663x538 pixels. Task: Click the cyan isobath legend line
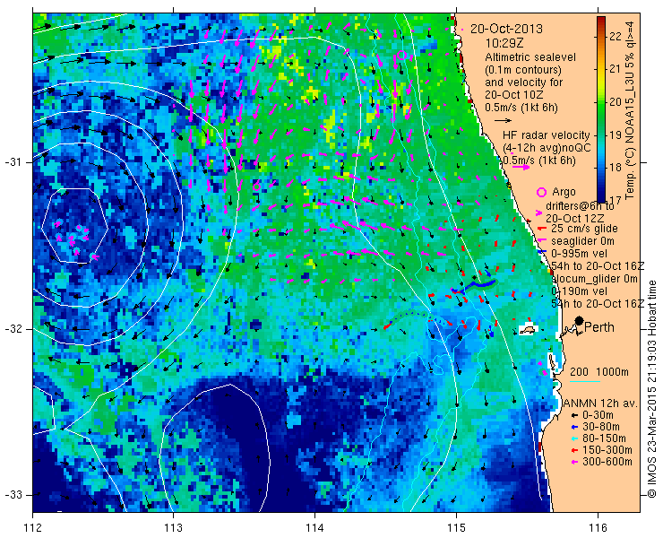coord(585,382)
